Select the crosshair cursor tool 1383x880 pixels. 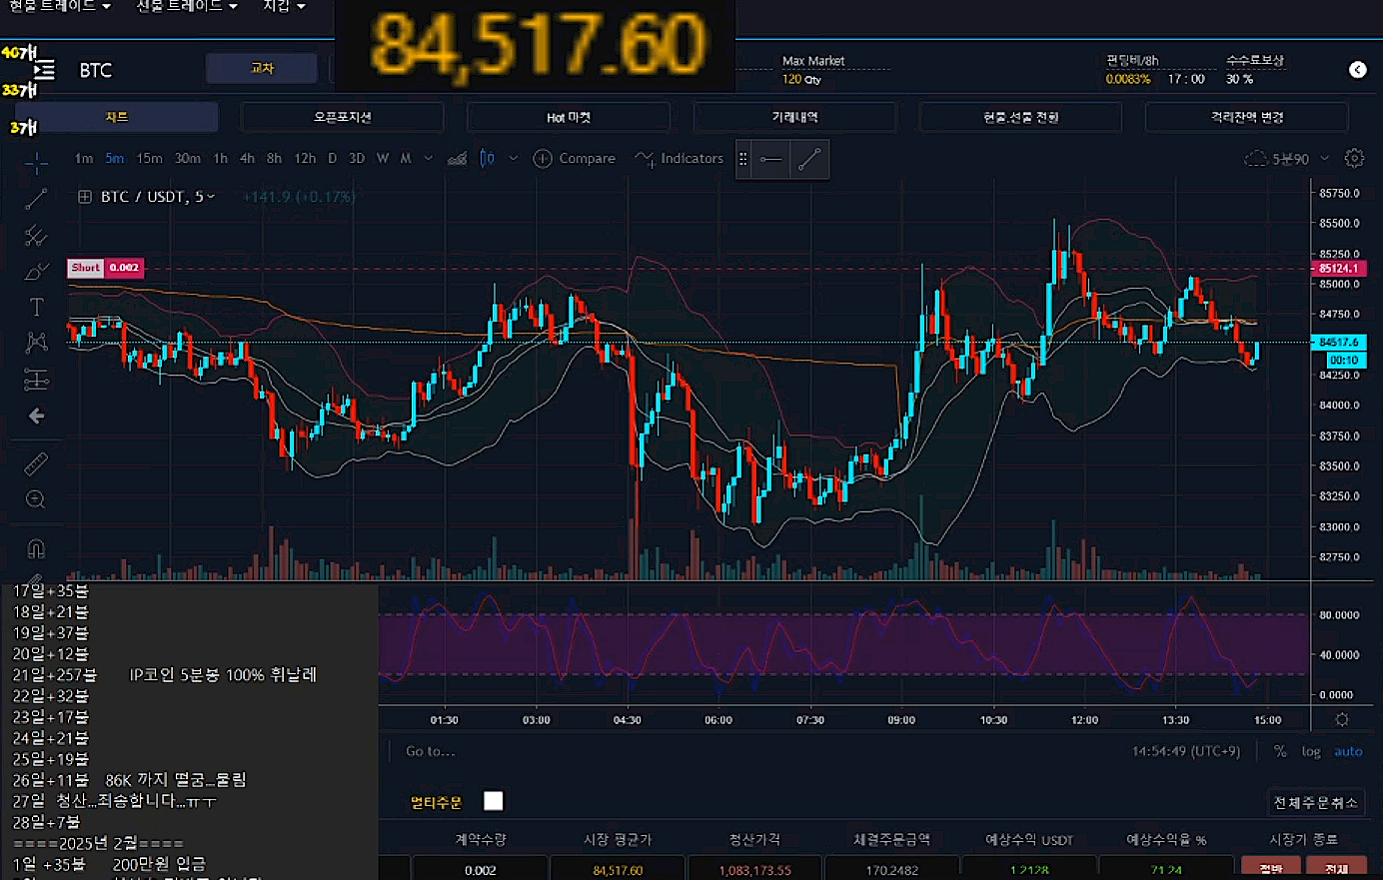[x=36, y=162]
